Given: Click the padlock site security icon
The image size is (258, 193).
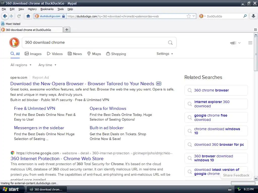Looking at the screenshot, I should click(63, 16).
